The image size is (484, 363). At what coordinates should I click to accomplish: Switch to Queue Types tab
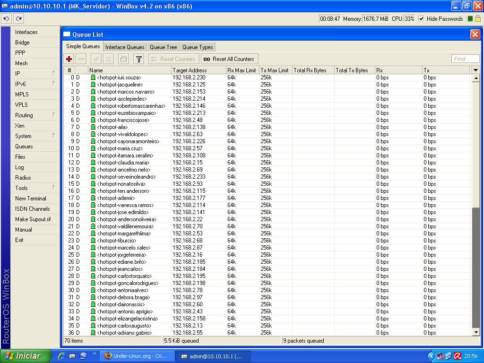[x=198, y=47]
